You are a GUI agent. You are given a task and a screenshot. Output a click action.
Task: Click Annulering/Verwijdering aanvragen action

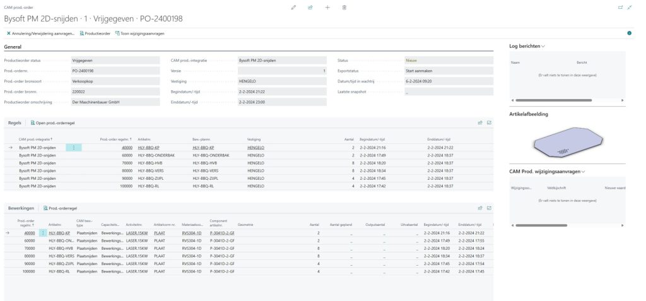pyautogui.click(x=40, y=33)
